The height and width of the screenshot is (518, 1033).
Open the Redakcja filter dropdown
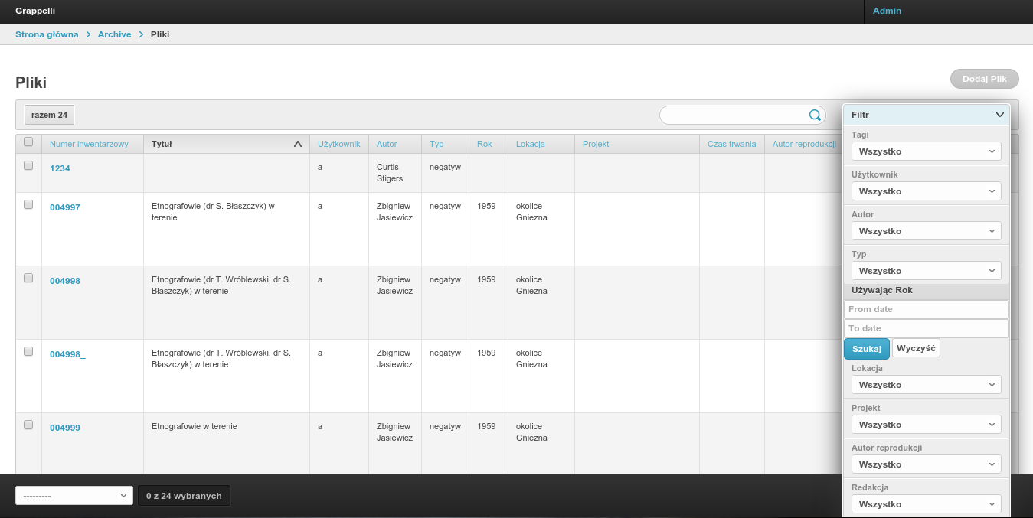point(927,504)
